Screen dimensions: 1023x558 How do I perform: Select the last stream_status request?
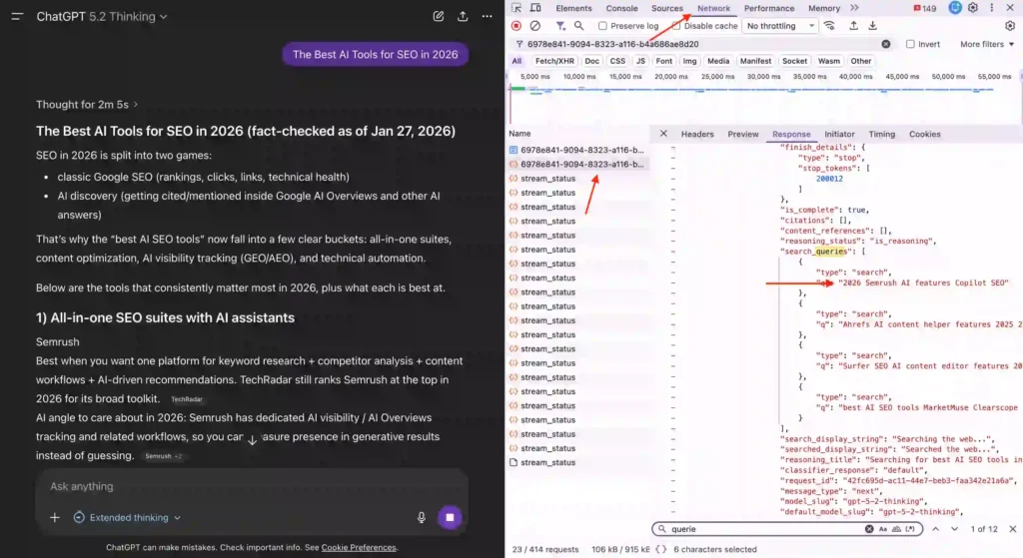click(577, 463)
